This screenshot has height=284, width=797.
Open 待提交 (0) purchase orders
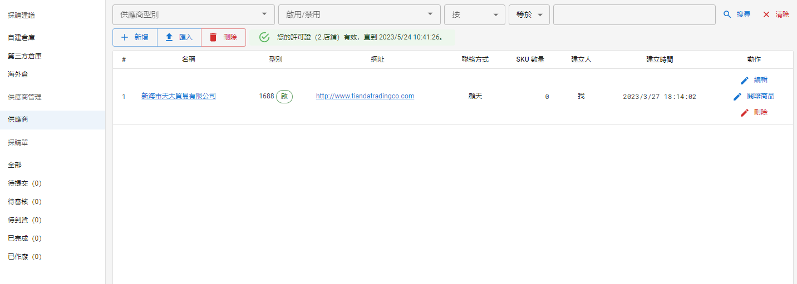(x=52, y=183)
